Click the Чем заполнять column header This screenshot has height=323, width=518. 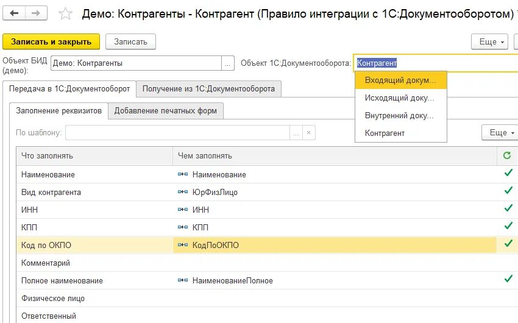[335, 156]
